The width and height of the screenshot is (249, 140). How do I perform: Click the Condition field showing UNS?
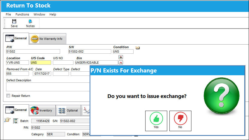click(123, 51)
